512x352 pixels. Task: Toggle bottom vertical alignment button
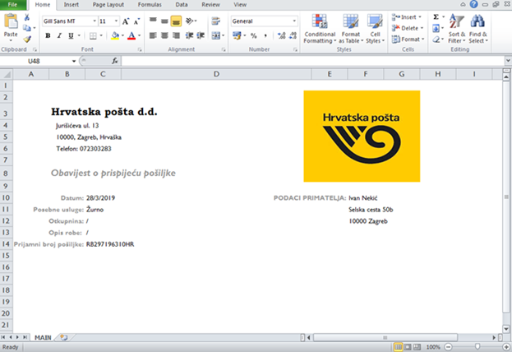tap(176, 21)
